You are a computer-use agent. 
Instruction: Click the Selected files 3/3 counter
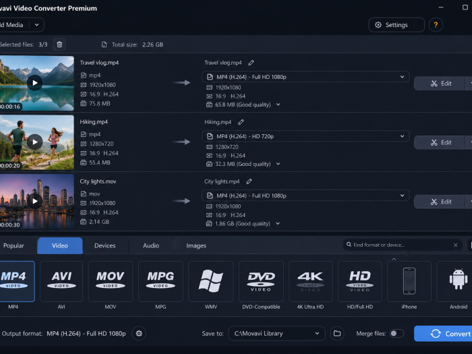(x=24, y=45)
